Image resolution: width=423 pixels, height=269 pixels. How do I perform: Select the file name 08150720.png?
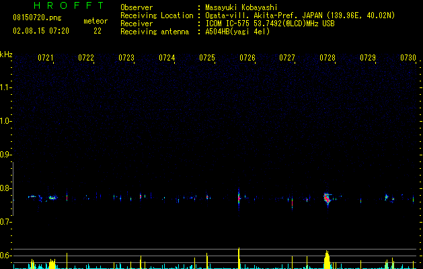[x=37, y=17]
